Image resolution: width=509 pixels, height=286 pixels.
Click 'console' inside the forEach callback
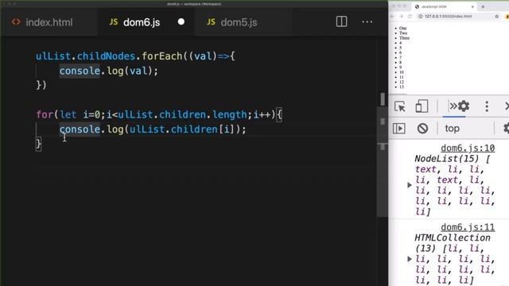[x=80, y=71]
